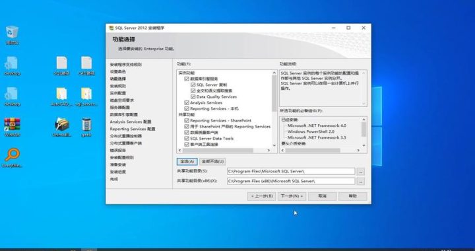Click the prerequisites list scroll down arrow
The image size is (475, 251).
[x=364, y=145]
